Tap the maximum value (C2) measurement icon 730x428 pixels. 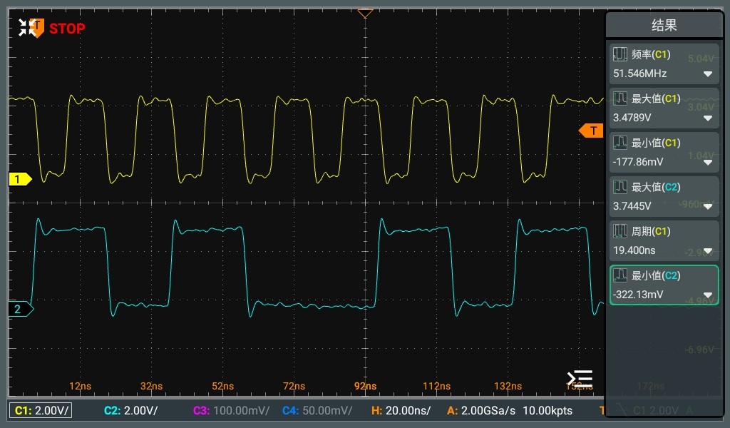click(621, 187)
